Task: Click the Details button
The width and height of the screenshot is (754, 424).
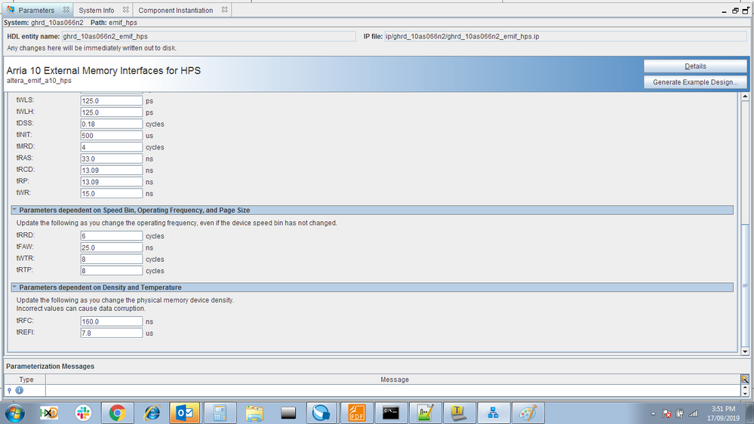Action: pos(695,66)
